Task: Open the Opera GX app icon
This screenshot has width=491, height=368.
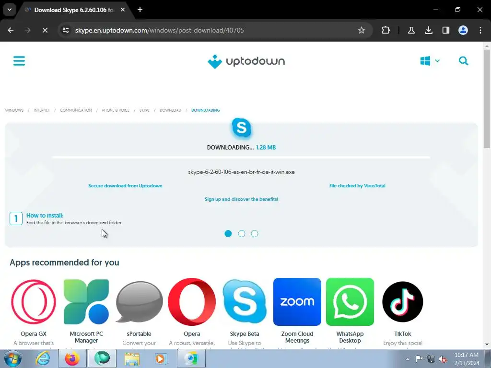Action: [34, 302]
